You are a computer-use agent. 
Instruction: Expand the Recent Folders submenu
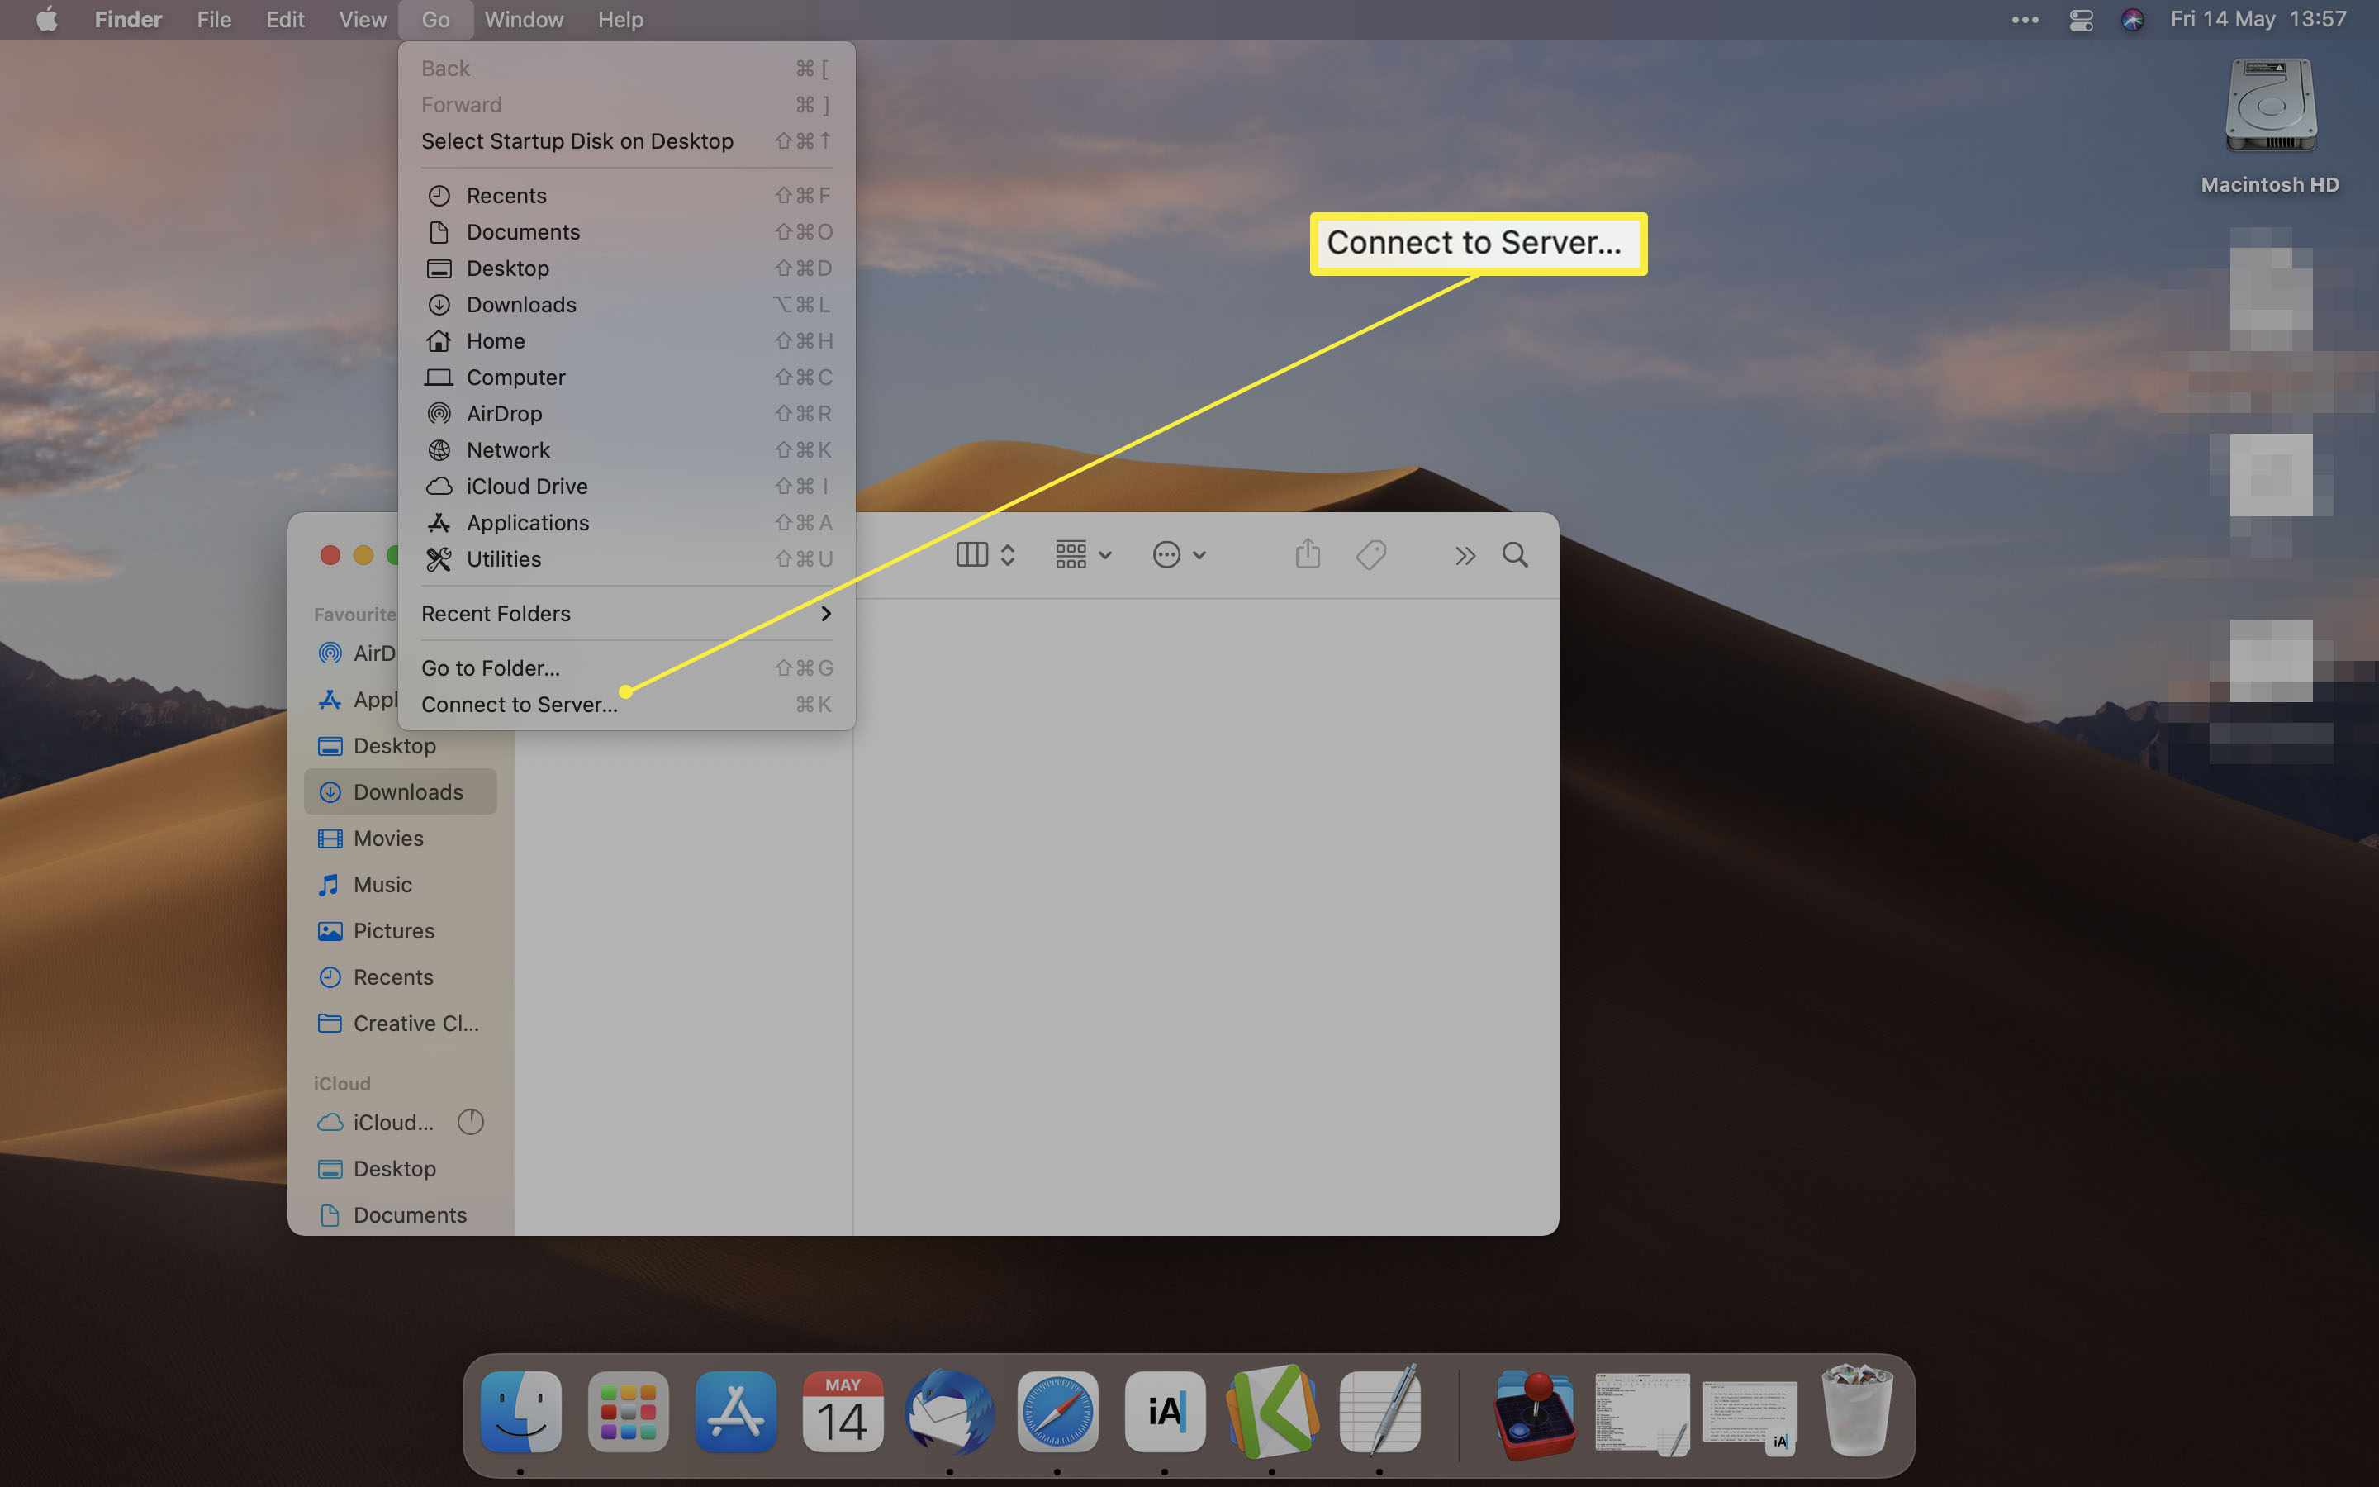pos(626,614)
